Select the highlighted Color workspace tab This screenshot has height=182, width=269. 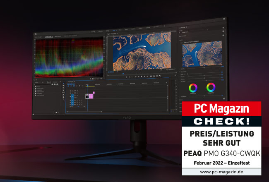pyautogui.click(x=114, y=30)
